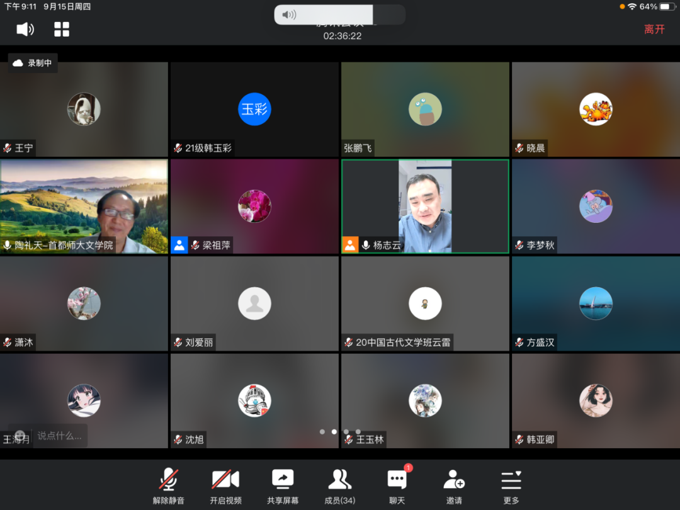Adjust the volume slider at top
This screenshot has width=680, height=510.
pos(324,14)
